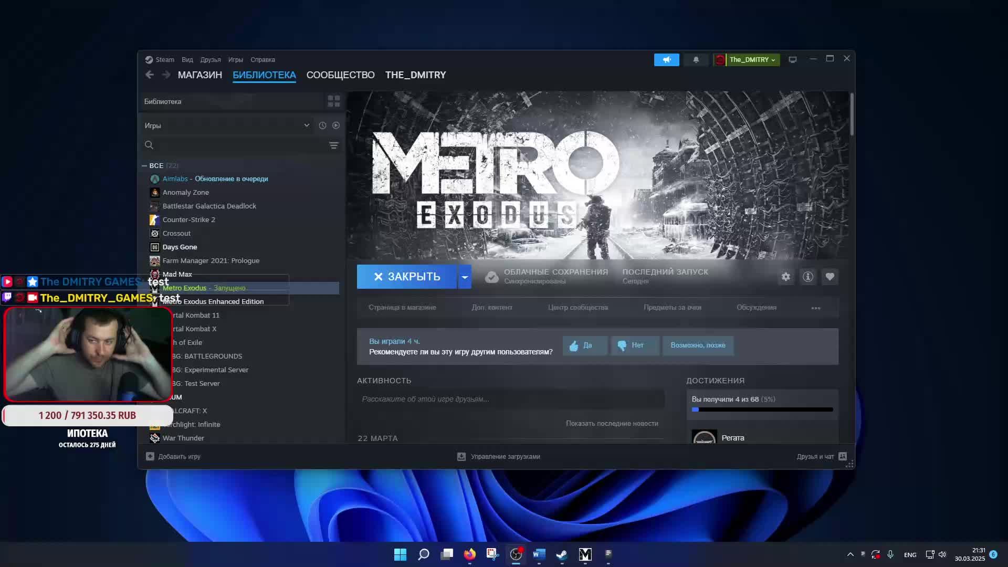Click the Да recommendation button
The image size is (1008, 567).
pos(584,345)
